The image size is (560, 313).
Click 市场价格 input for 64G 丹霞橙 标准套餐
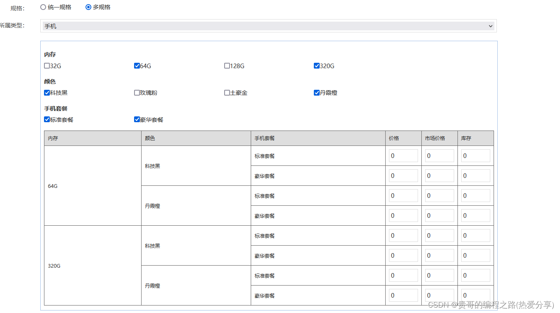[440, 196]
